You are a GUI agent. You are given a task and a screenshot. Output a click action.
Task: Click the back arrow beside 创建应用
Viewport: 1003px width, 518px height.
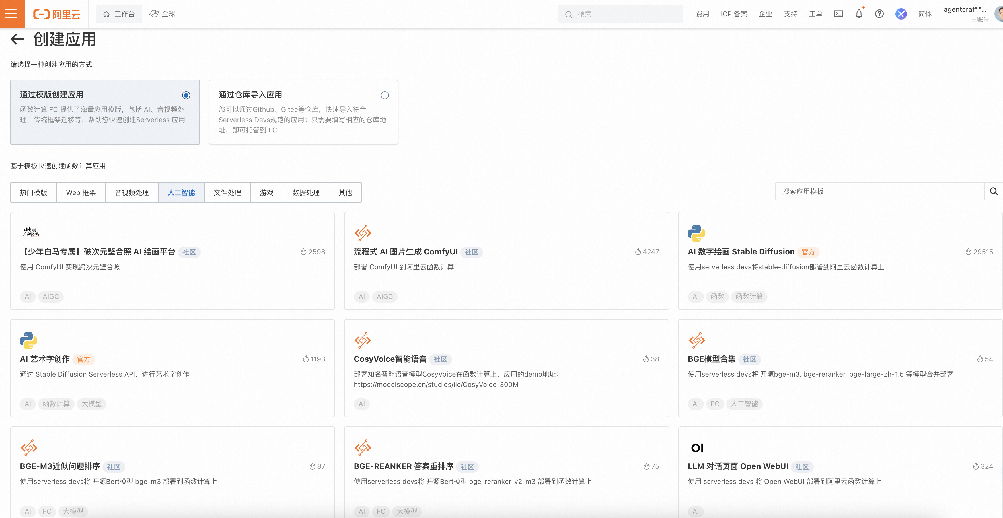tap(16, 39)
